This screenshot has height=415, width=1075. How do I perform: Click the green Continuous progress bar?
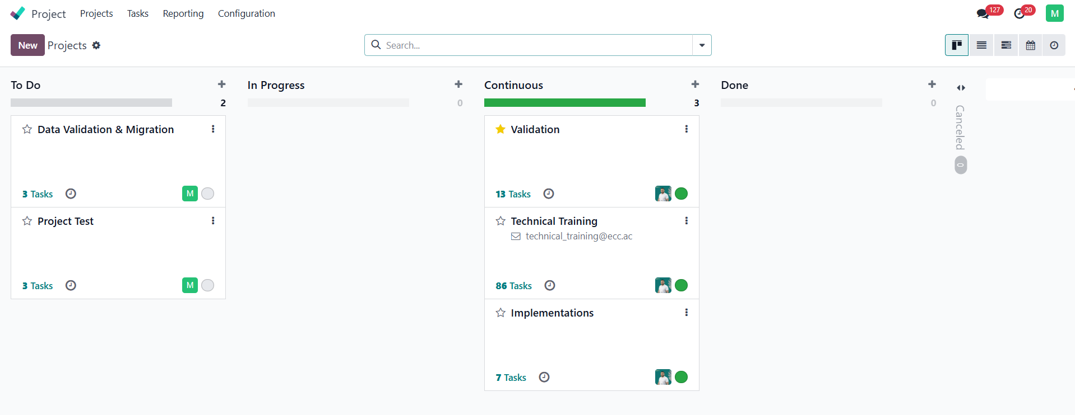(x=565, y=103)
